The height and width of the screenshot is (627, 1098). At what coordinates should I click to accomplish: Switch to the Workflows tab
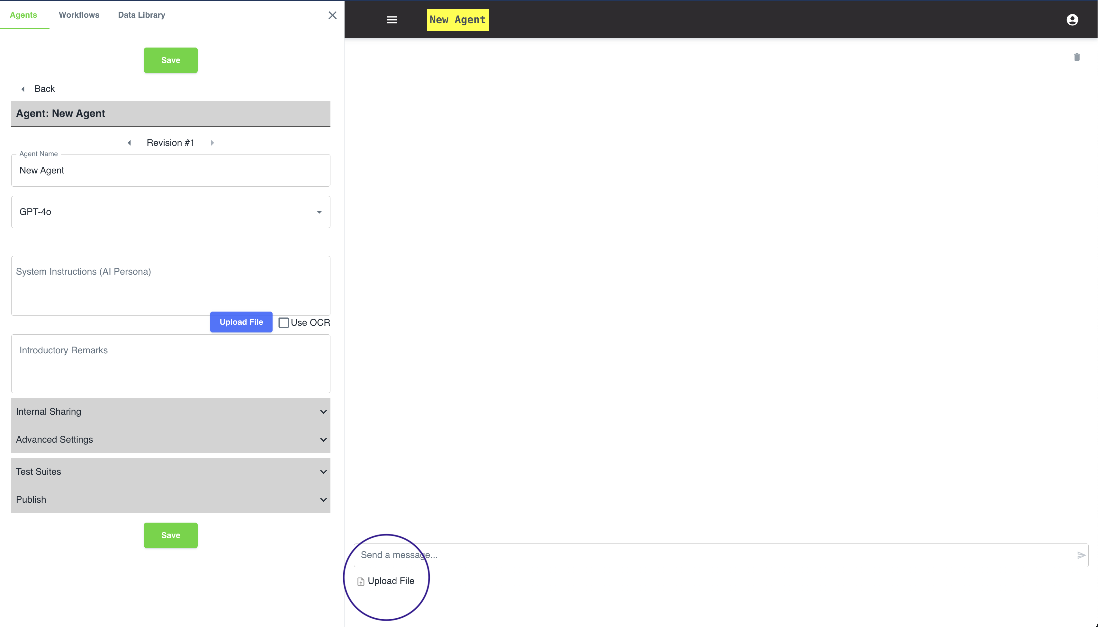79,15
